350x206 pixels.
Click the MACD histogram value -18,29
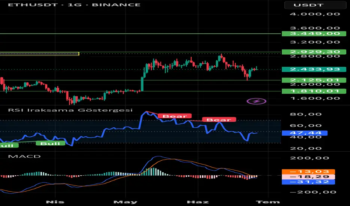[308, 177]
